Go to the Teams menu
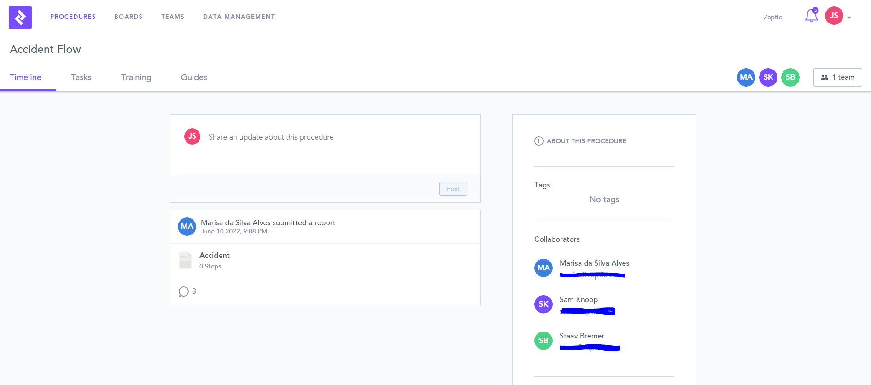The image size is (871, 385). (x=173, y=17)
